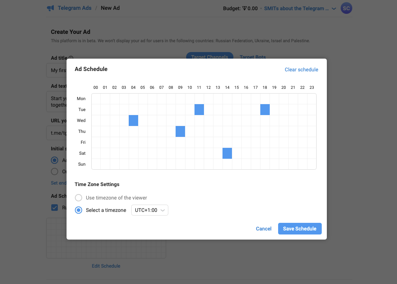Deselect the Saturday 14:00 blue slot
Viewport: 397px width, 284px height.
click(227, 153)
